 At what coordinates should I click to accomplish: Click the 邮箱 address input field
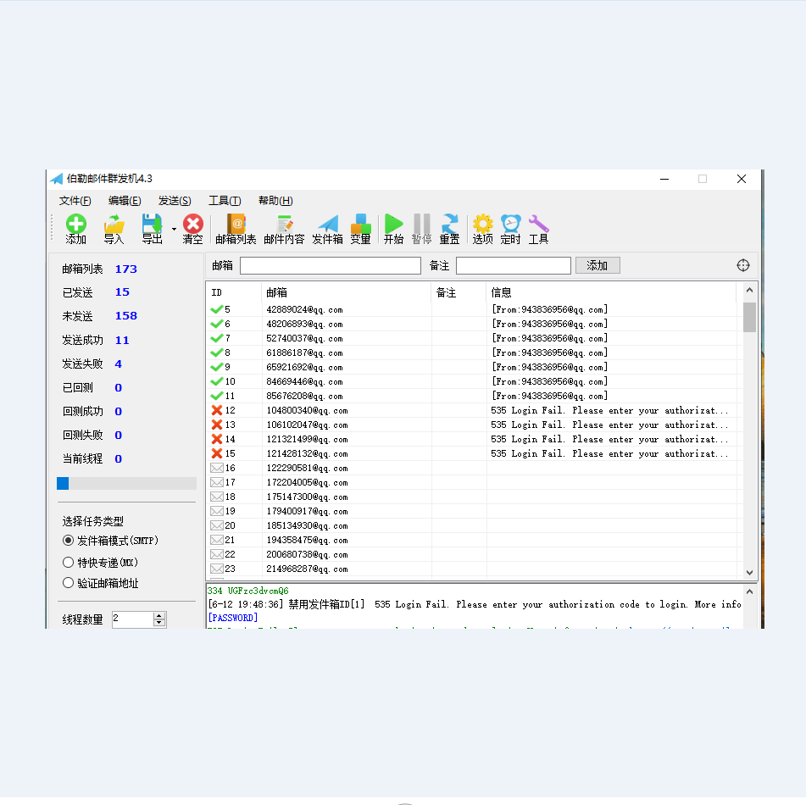tap(330, 266)
